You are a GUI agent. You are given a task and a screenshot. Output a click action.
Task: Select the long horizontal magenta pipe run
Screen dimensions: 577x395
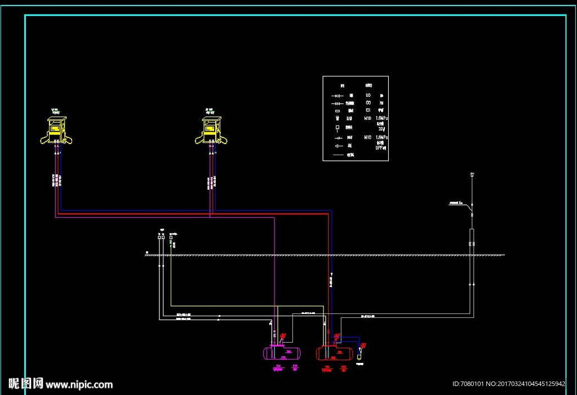point(165,217)
